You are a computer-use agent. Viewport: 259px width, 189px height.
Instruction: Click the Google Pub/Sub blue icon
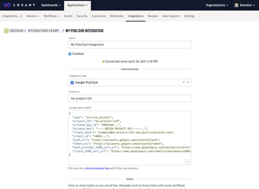pyautogui.click(x=72, y=83)
